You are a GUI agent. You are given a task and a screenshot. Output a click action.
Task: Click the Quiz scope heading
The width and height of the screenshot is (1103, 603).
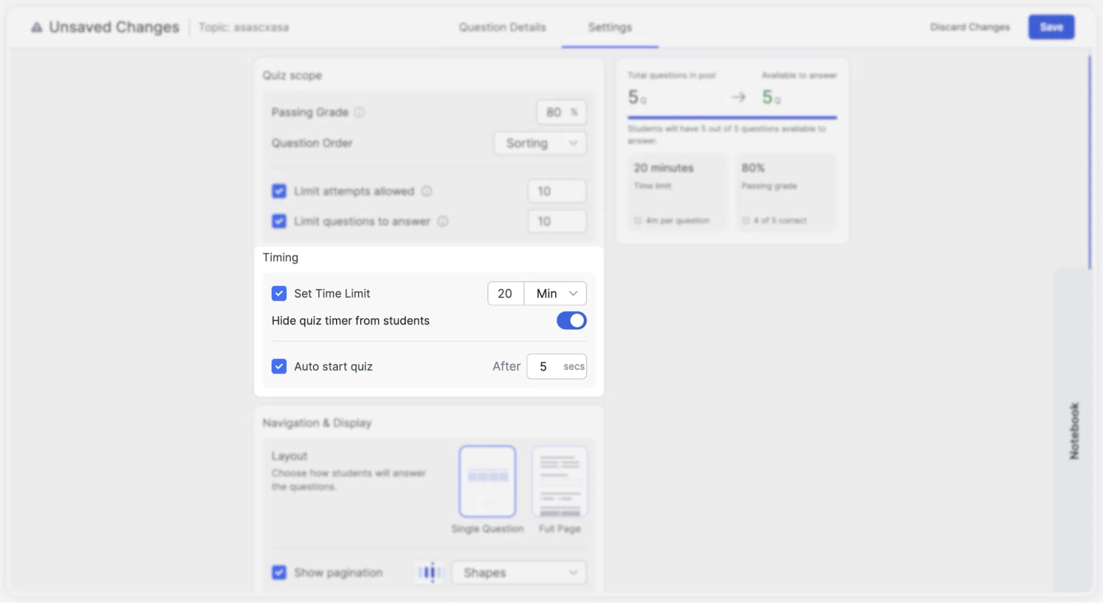click(292, 76)
